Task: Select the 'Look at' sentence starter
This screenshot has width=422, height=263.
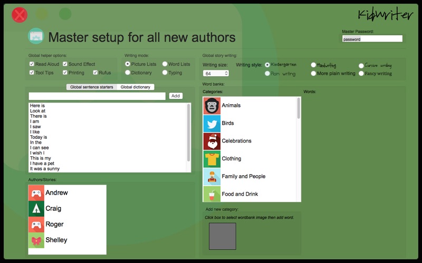Action: [37, 111]
